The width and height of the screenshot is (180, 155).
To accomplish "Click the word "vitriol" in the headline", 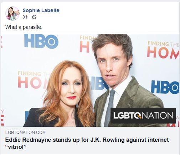I will [x=16, y=147].
